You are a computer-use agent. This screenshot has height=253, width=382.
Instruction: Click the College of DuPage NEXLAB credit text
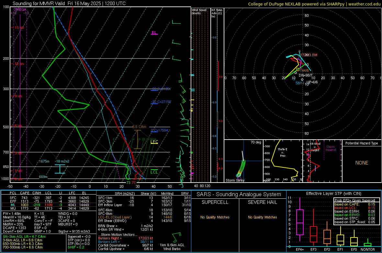pyautogui.click(x=314, y=4)
